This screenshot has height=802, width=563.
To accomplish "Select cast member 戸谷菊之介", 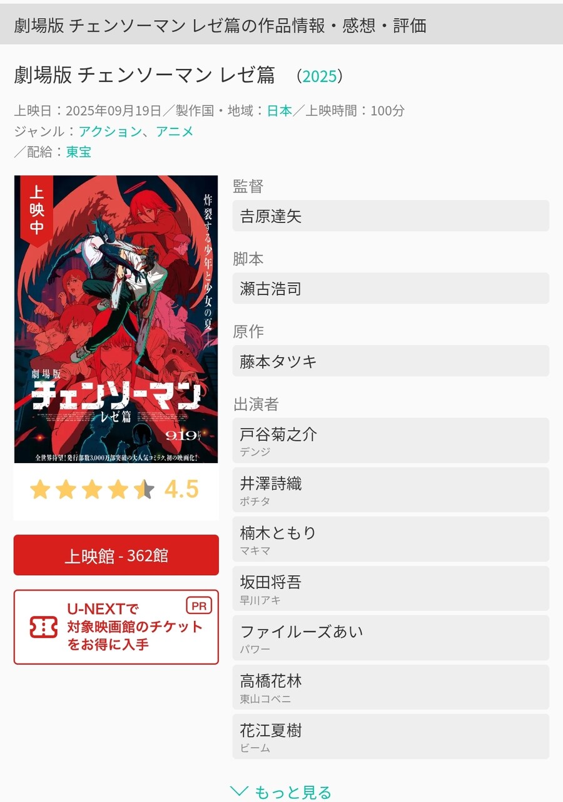I will (391, 440).
